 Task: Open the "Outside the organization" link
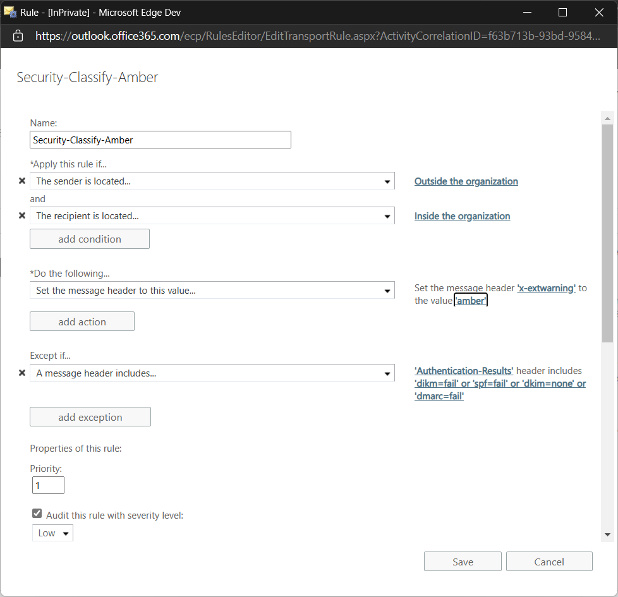(x=466, y=181)
